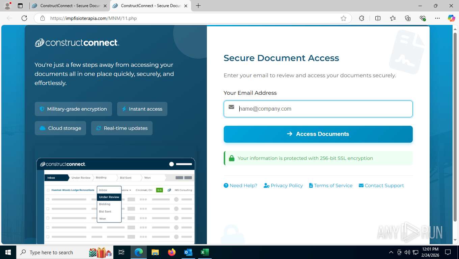459x259 pixels.
Task: Open browser extensions puzzle icon
Action: click(x=361, y=18)
